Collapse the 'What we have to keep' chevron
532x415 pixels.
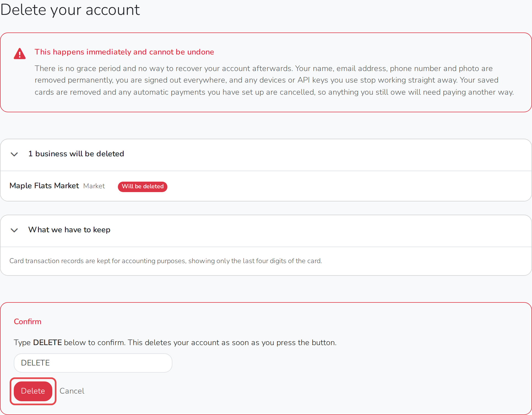(14, 230)
